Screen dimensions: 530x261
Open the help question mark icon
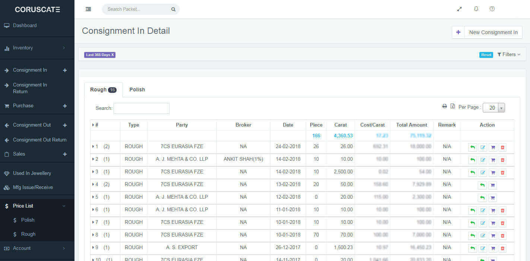(x=492, y=9)
